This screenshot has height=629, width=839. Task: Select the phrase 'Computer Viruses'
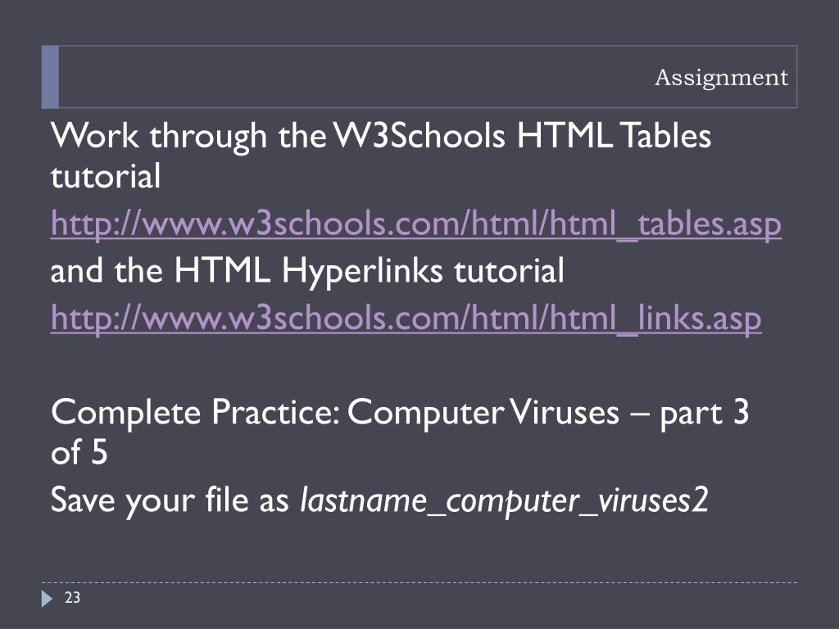[483, 413]
